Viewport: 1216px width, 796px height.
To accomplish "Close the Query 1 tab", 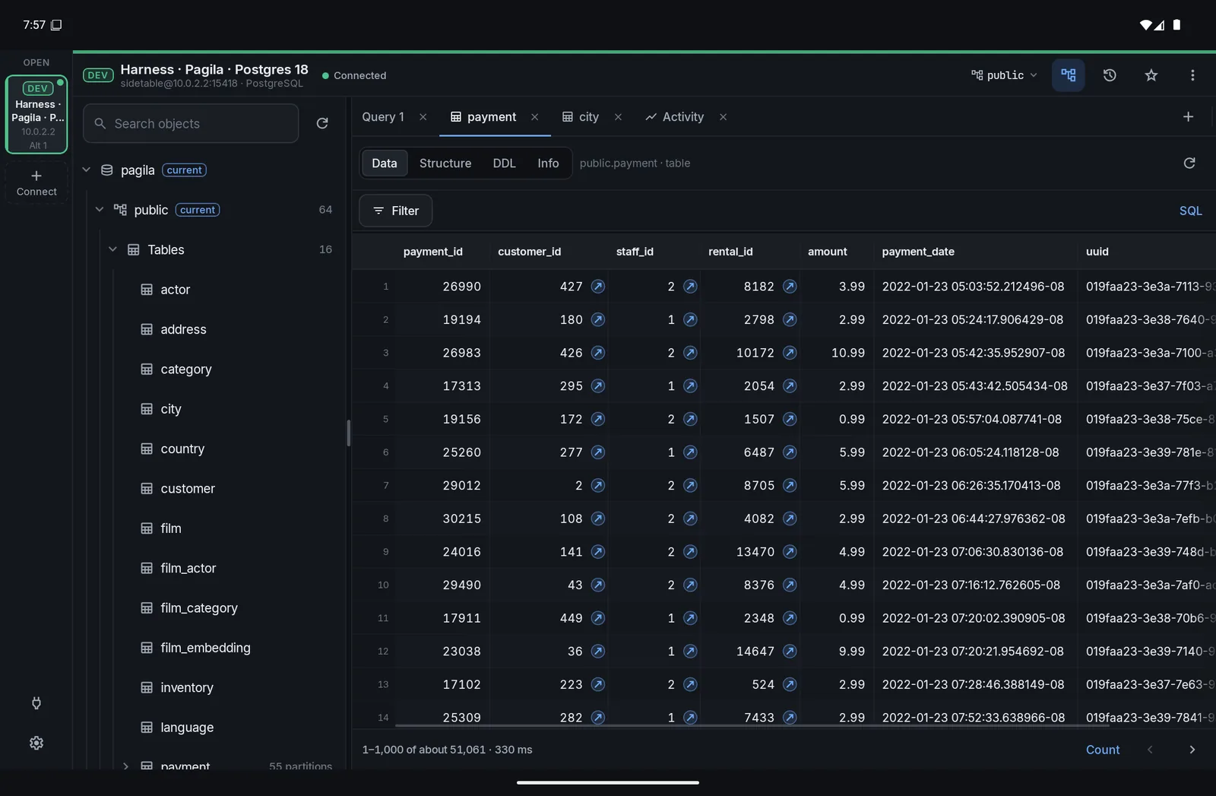I will coord(423,117).
